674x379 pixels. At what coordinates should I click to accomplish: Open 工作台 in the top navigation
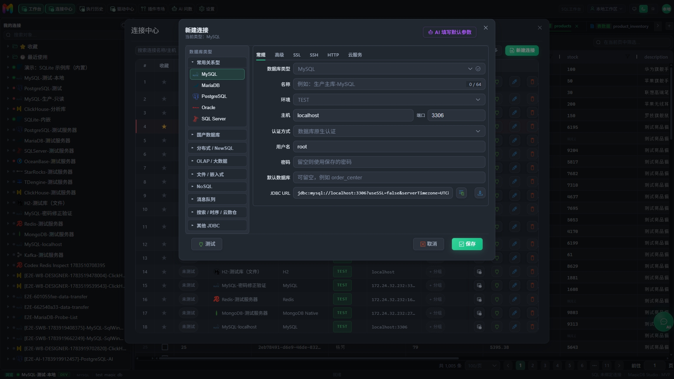tap(31, 9)
